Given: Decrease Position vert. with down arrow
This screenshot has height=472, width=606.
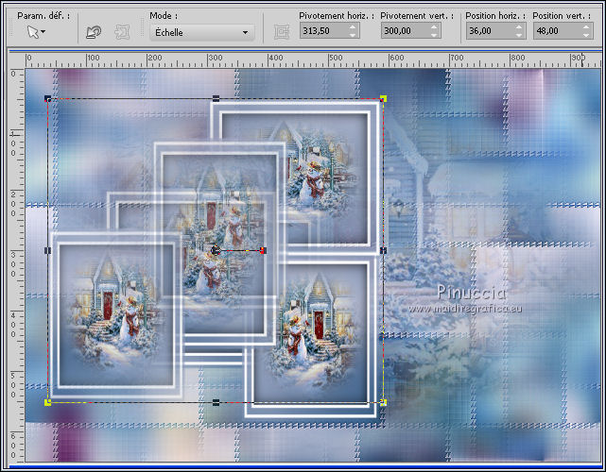Looking at the screenshot, I should tap(586, 35).
